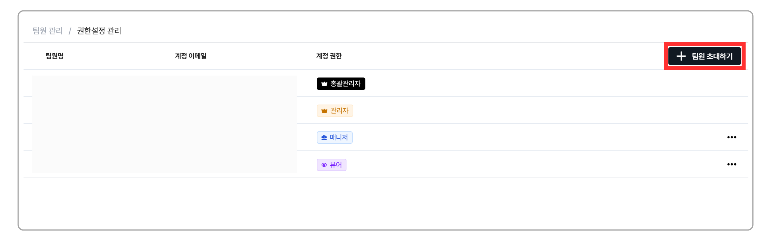Open the three-dot menu for 매니저 row
This screenshot has height=234, width=771.
point(731,137)
